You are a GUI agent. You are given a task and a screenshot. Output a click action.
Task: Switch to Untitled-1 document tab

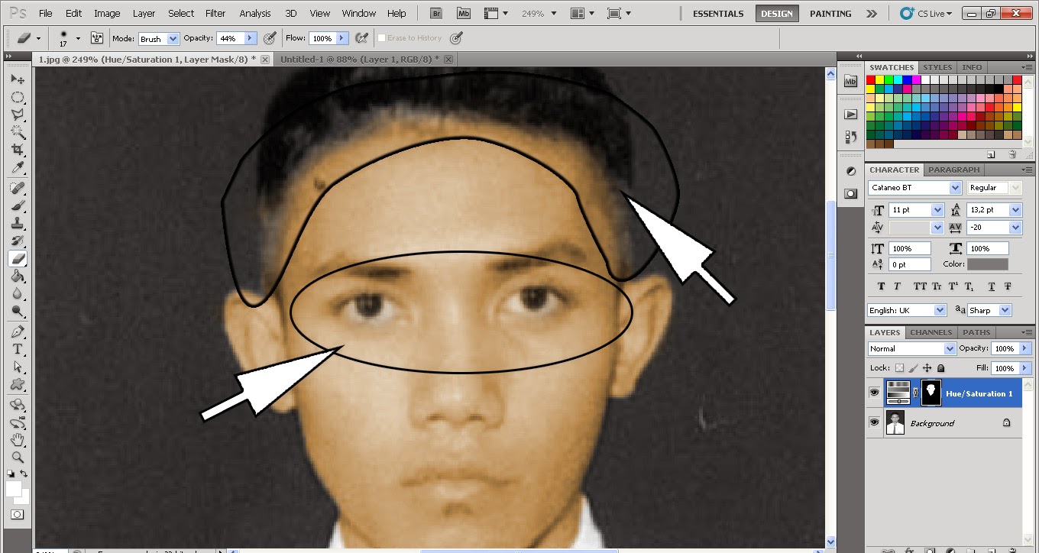click(x=360, y=59)
